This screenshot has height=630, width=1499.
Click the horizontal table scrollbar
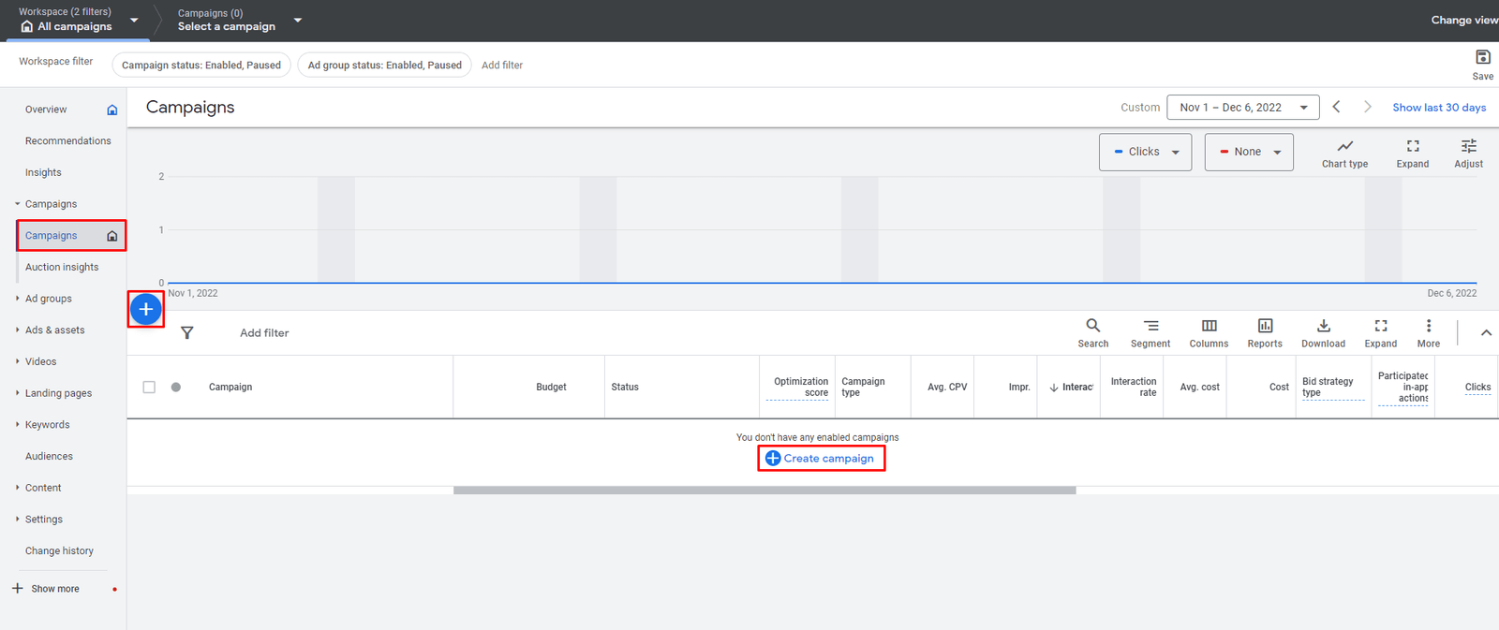[764, 491]
